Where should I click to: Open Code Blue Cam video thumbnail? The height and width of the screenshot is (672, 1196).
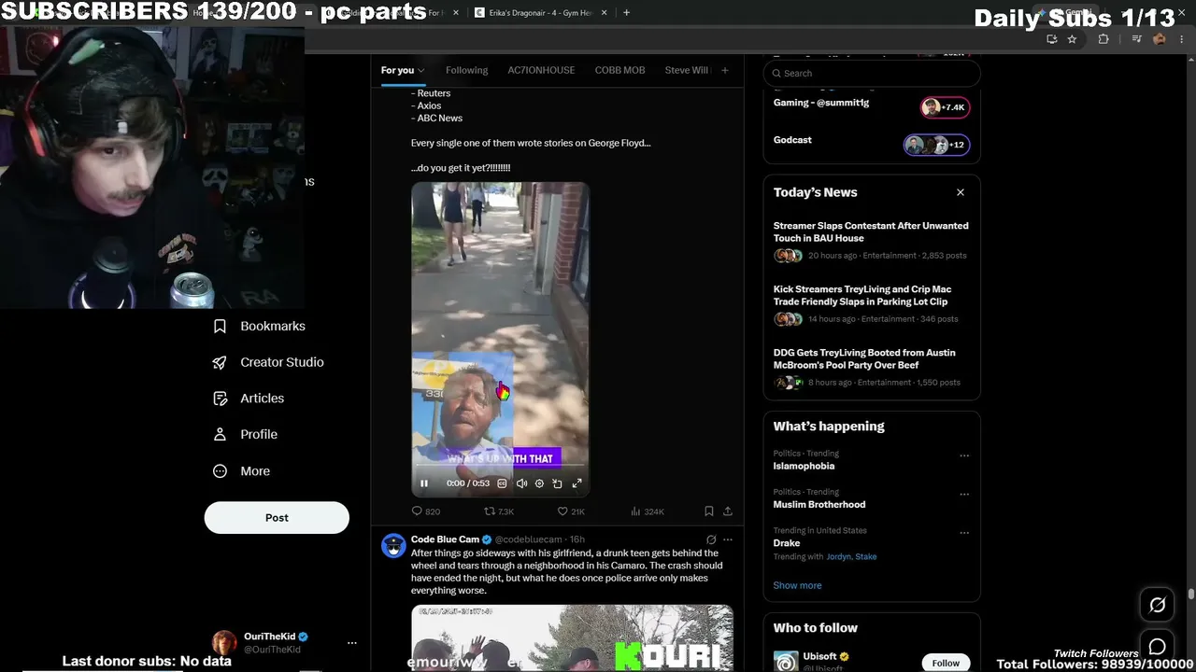tap(572, 638)
